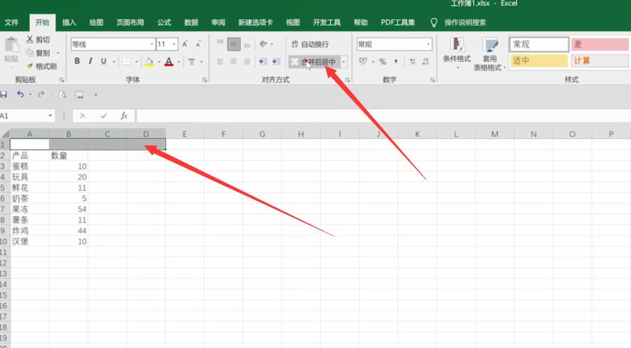Toggle Bold formatting

(77, 61)
